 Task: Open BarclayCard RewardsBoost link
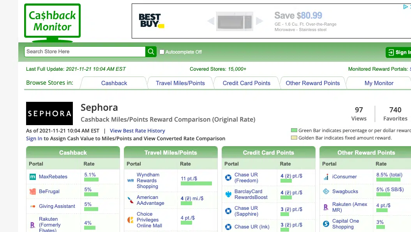point(251,194)
